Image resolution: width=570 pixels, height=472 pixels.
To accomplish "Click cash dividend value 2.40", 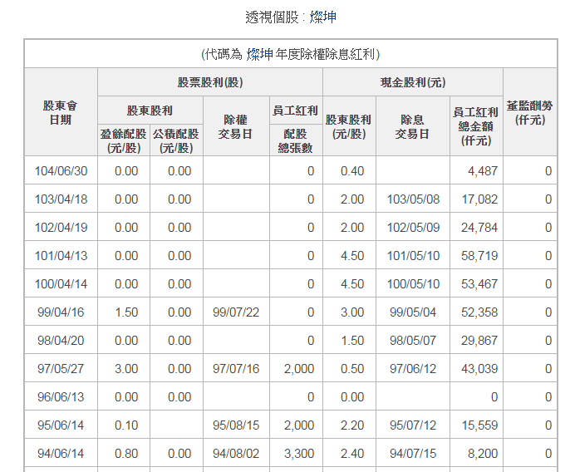I will 352,454.
